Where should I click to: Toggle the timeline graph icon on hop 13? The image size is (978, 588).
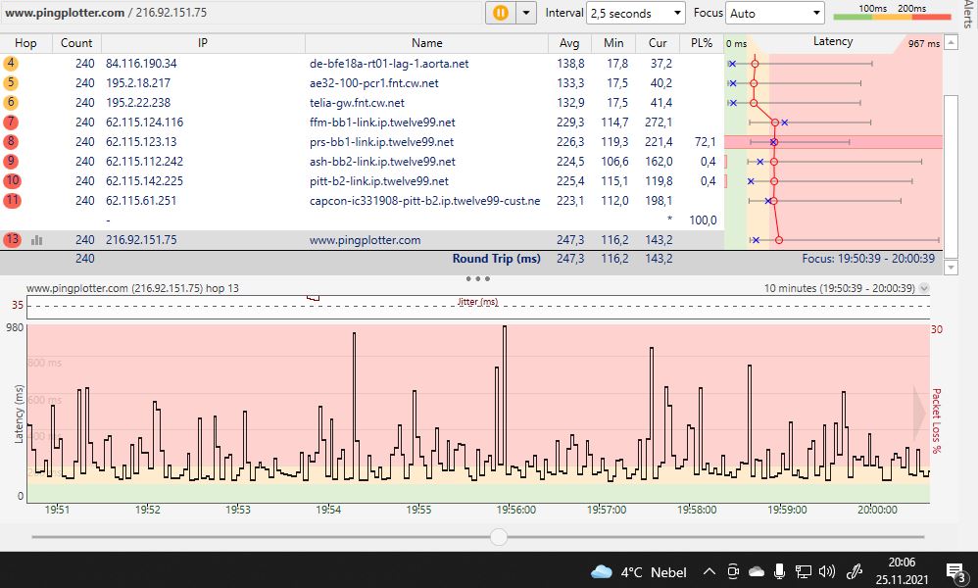(x=37, y=240)
